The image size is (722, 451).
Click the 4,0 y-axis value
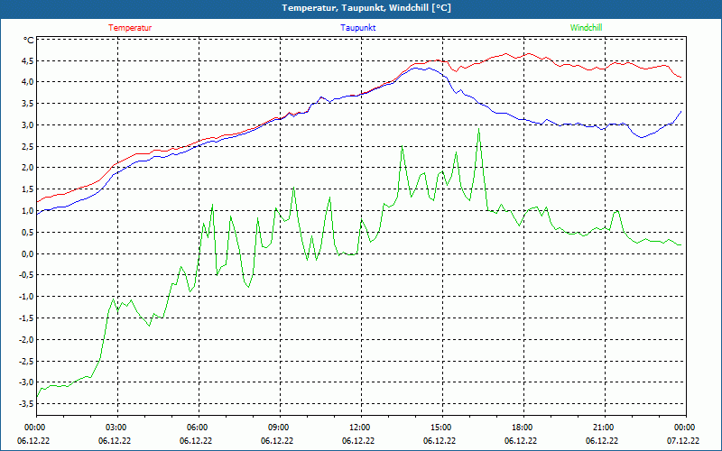(x=28, y=82)
